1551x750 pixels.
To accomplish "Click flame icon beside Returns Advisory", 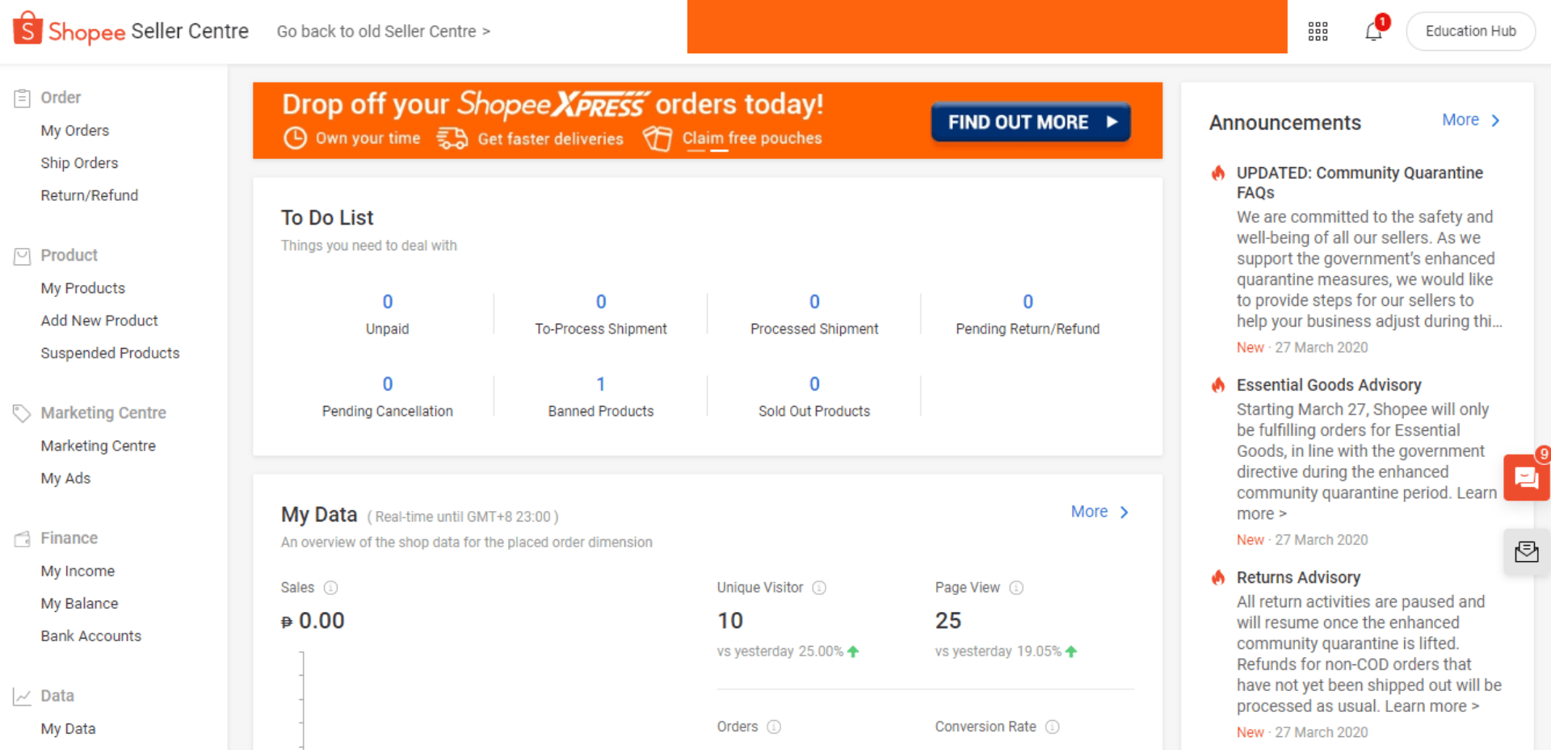I will pos(1217,577).
